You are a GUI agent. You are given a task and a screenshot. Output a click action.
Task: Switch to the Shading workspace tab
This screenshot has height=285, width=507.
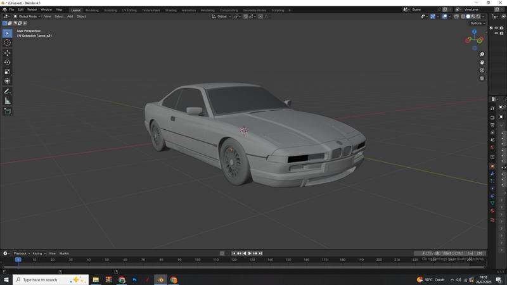click(x=170, y=10)
